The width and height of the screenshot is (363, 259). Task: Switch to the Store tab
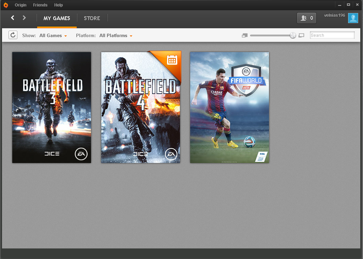click(92, 18)
